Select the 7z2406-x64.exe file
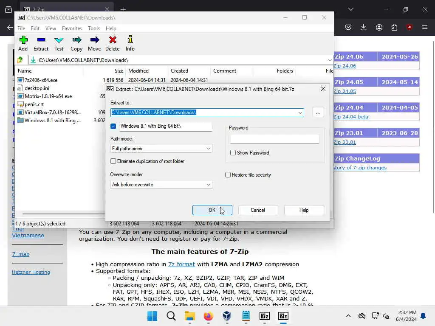Viewport: 435px width, 326px height. tap(41, 80)
